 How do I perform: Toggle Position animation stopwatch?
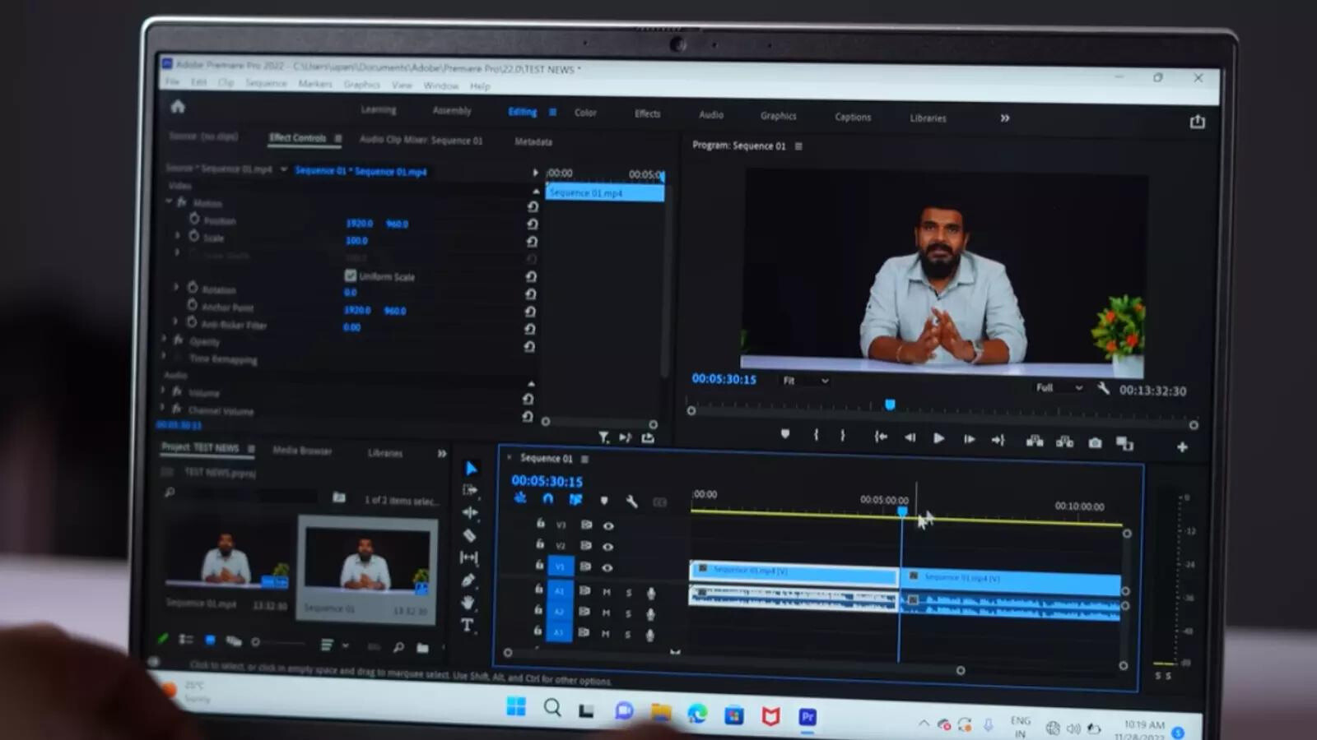(194, 219)
